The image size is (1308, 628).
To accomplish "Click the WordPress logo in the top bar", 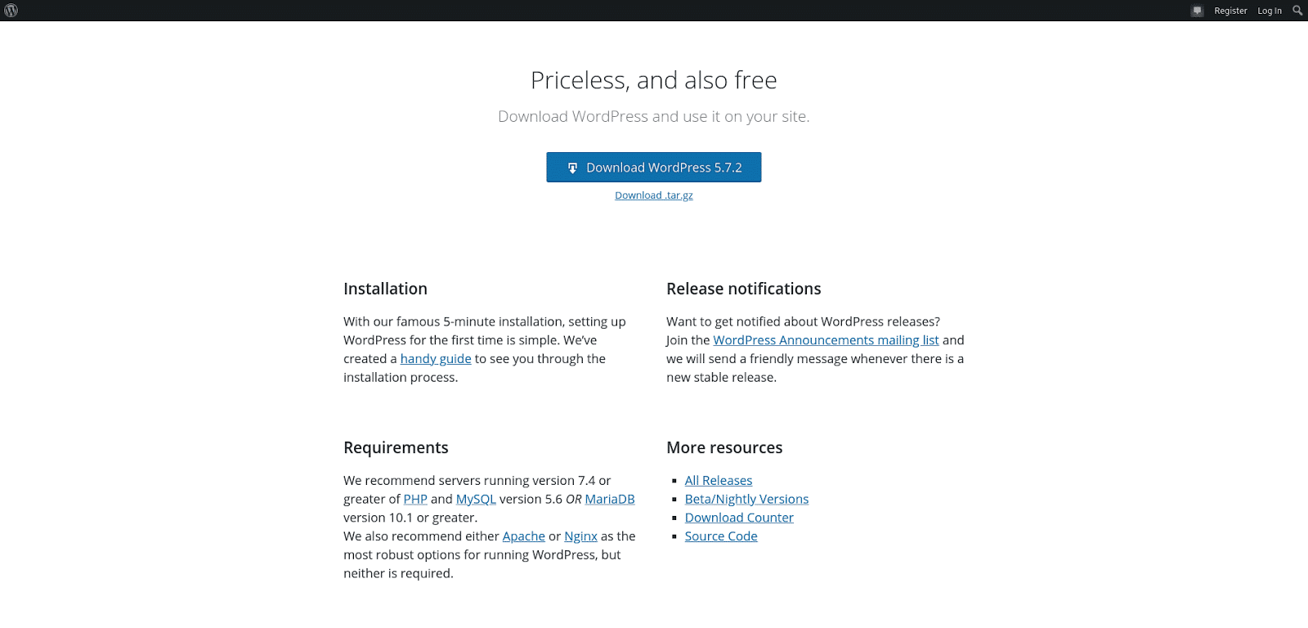I will tap(10, 10).
